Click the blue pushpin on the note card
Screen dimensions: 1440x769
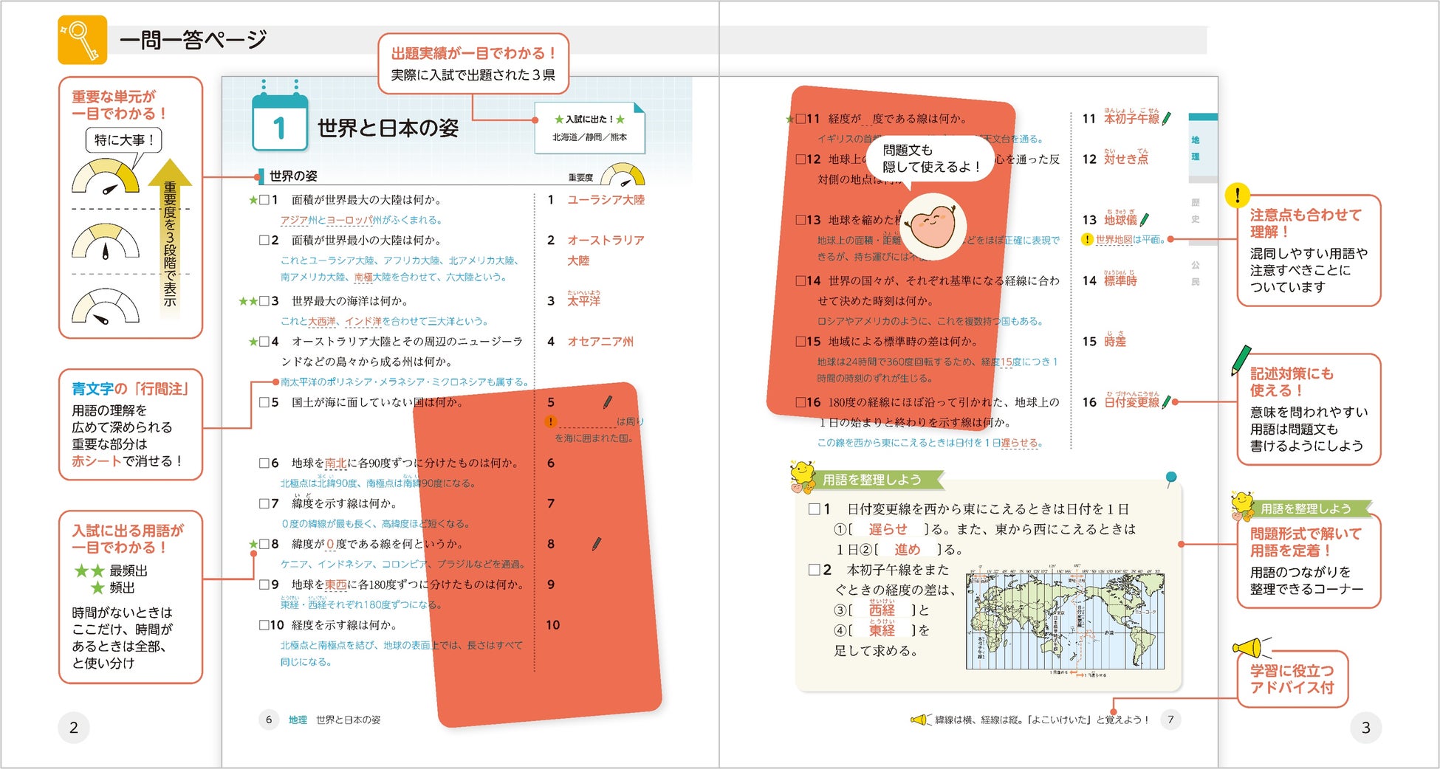click(1171, 478)
